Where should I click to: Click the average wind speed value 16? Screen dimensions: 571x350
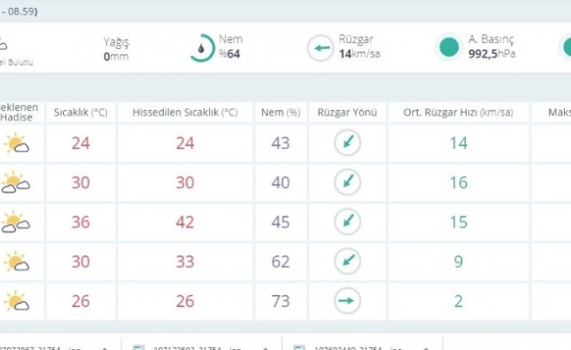click(x=458, y=182)
